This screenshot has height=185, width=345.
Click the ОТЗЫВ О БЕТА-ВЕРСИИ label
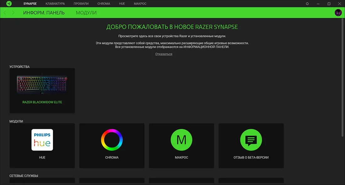(x=251, y=157)
